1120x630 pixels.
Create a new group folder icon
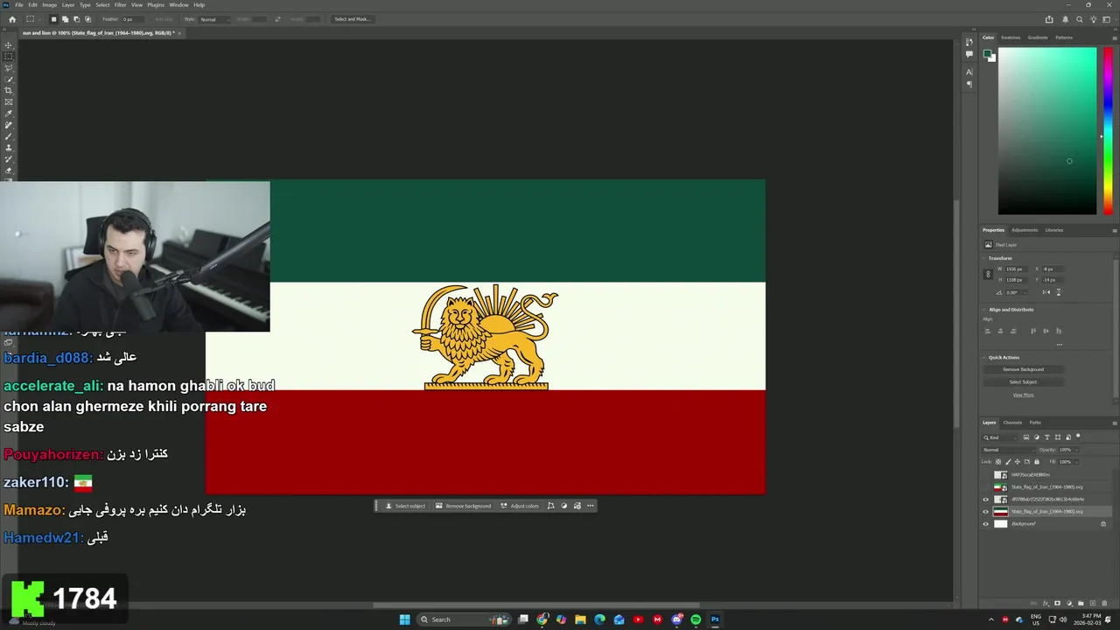1081,603
